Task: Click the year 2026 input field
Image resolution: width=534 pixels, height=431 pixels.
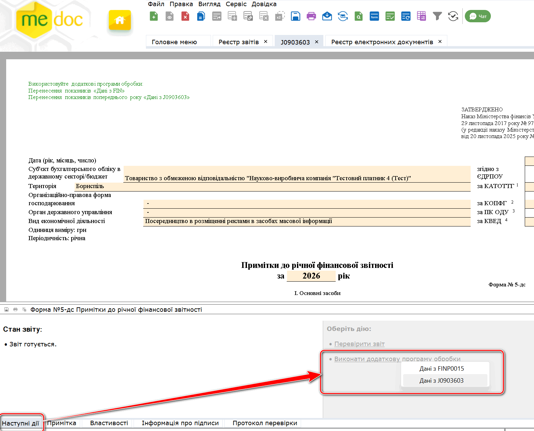Action: [x=311, y=276]
